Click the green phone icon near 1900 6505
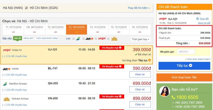This screenshot has height=110, width=213. tap(173, 97)
